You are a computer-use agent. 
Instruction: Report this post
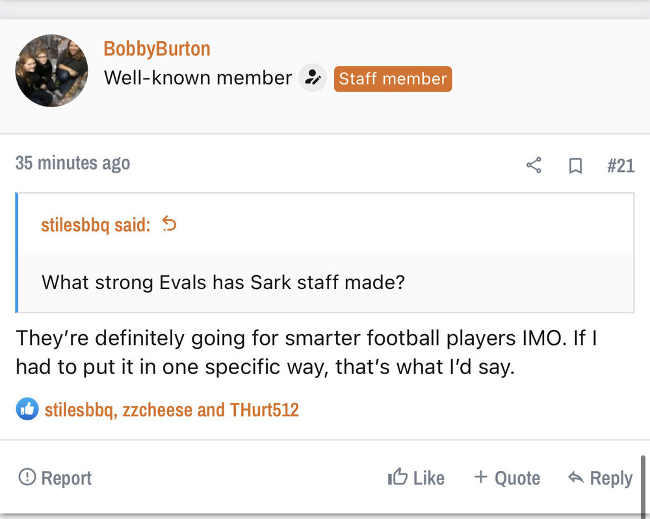[55, 478]
